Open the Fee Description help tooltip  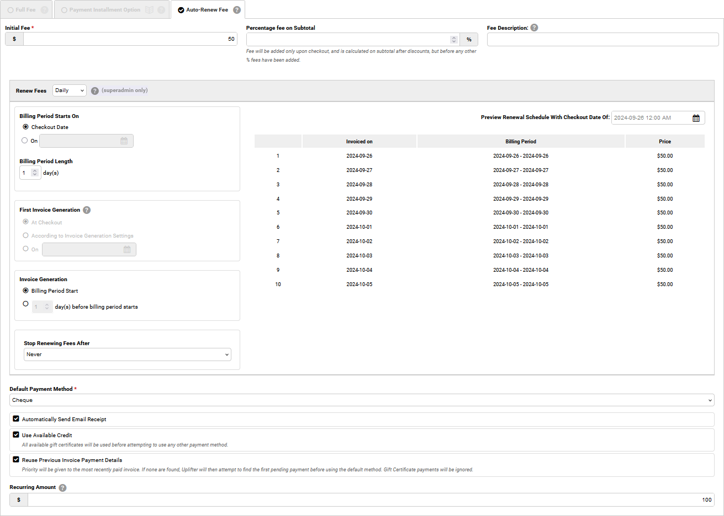[x=534, y=28]
